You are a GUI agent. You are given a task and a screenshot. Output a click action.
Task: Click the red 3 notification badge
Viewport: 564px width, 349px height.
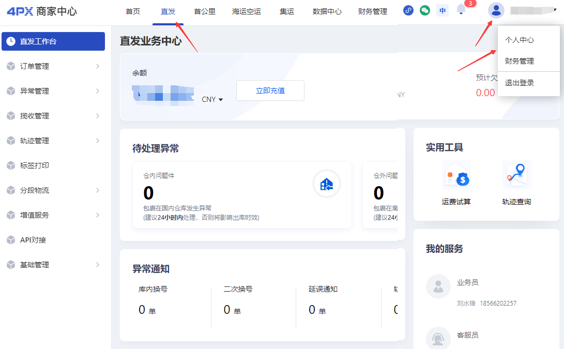tap(470, 3)
